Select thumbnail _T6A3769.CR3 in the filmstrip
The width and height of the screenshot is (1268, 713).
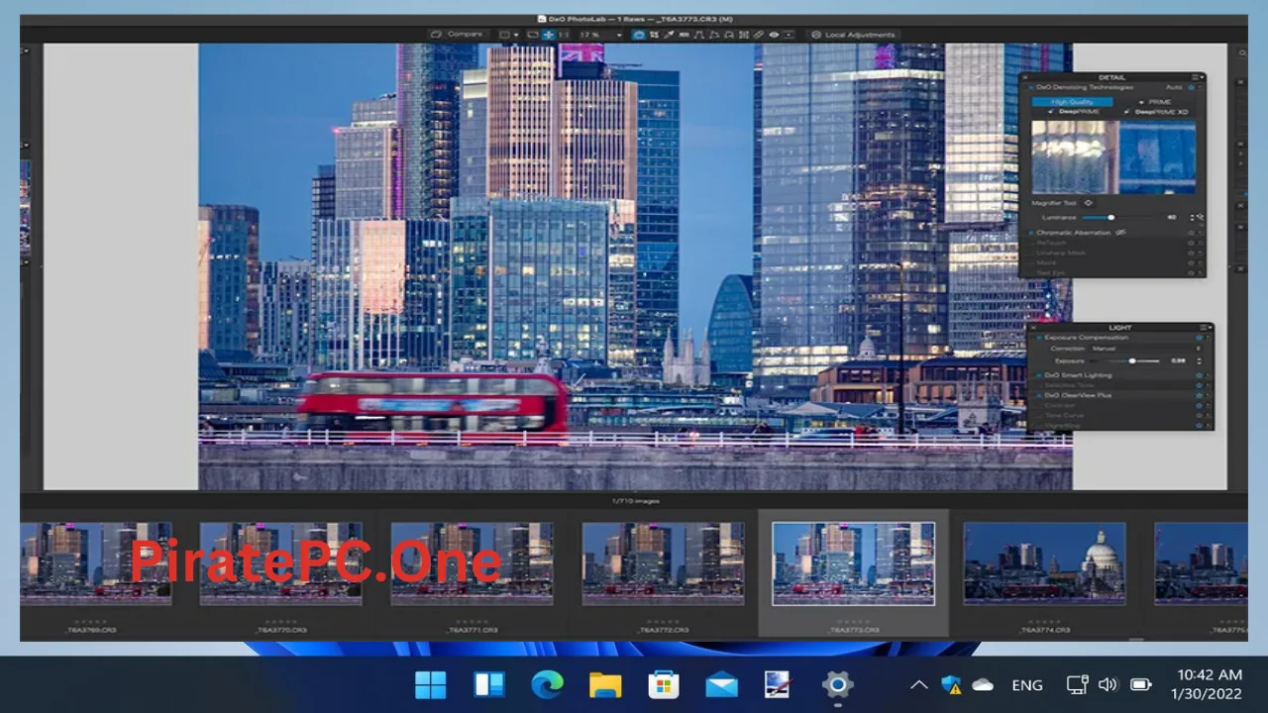click(95, 563)
